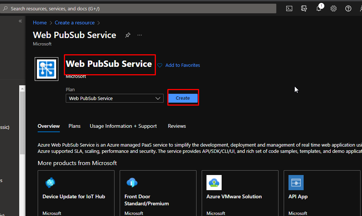Navigate to Create a resource breadcrumb
The image size is (362, 216).
(x=75, y=23)
